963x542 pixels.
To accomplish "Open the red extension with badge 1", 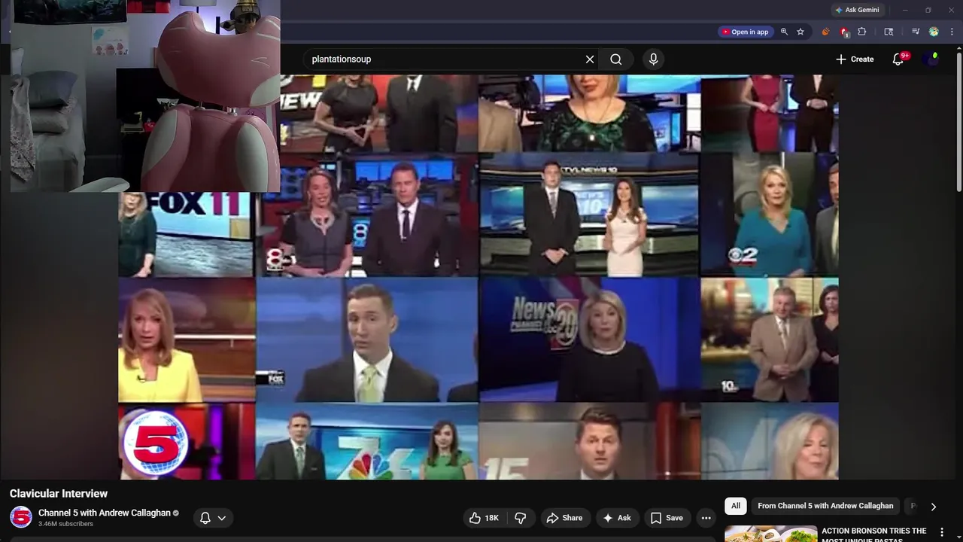I will pyautogui.click(x=844, y=32).
